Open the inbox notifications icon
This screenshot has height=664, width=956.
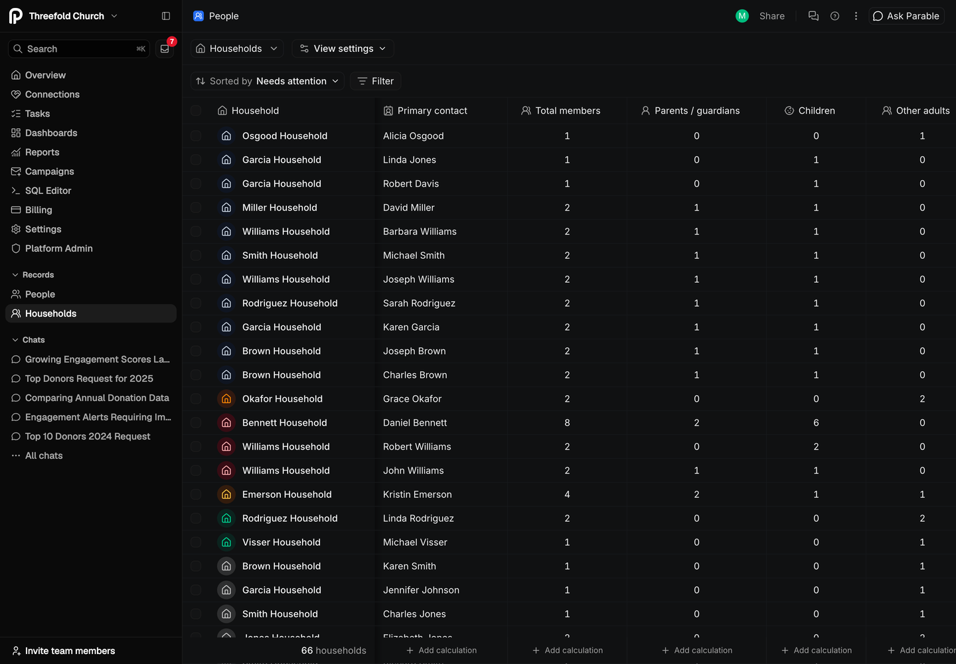coord(165,48)
